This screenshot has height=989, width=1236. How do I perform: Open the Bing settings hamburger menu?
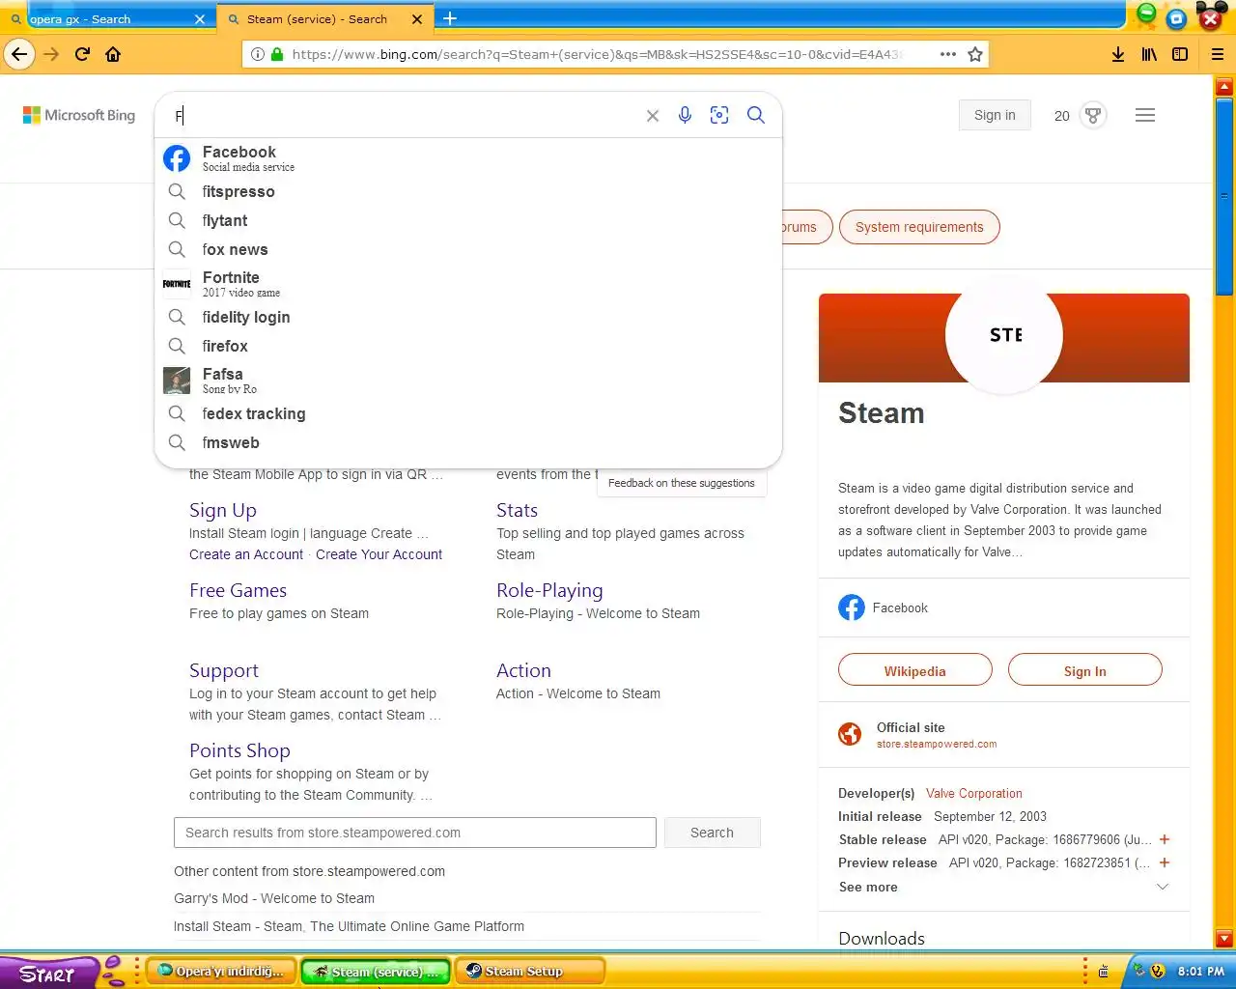pyautogui.click(x=1145, y=115)
